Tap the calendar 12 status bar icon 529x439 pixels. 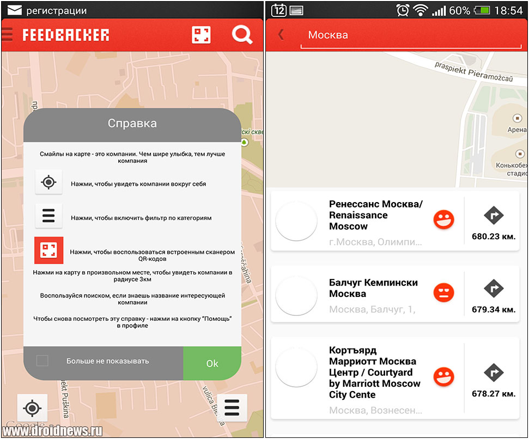[x=279, y=10]
